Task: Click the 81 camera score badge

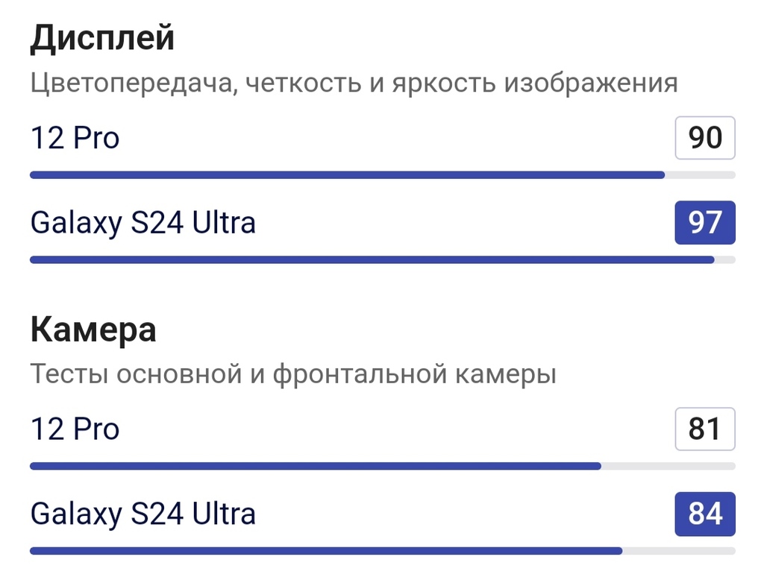Action: [x=705, y=429]
